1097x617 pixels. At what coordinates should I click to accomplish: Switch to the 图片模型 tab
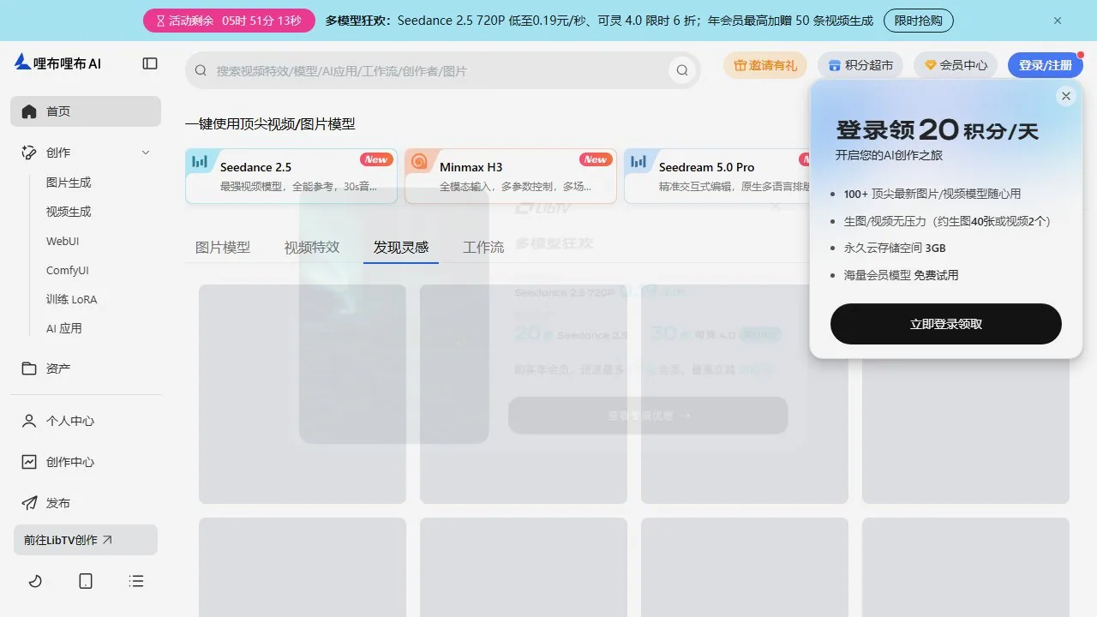pos(223,247)
